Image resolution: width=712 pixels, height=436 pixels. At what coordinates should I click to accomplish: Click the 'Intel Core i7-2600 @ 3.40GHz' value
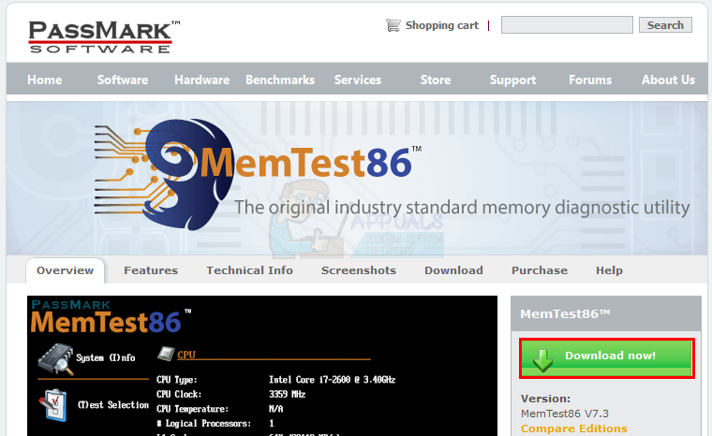click(x=332, y=380)
